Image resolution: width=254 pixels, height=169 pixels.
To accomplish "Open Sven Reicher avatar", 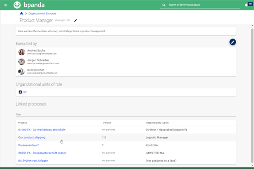I will pos(22,71).
